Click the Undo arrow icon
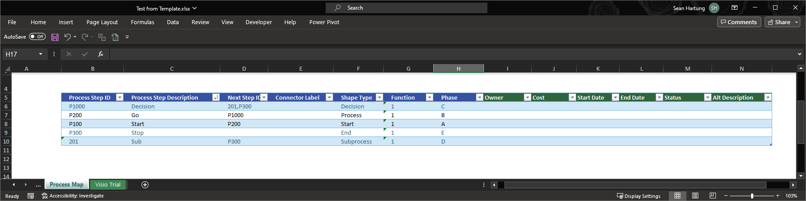The height and width of the screenshot is (201, 806). [67, 37]
